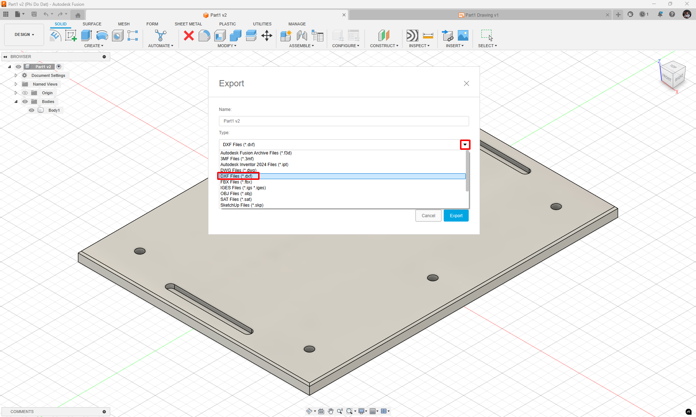Click the New Component icon
Image resolution: width=696 pixels, height=417 pixels.
click(286, 36)
